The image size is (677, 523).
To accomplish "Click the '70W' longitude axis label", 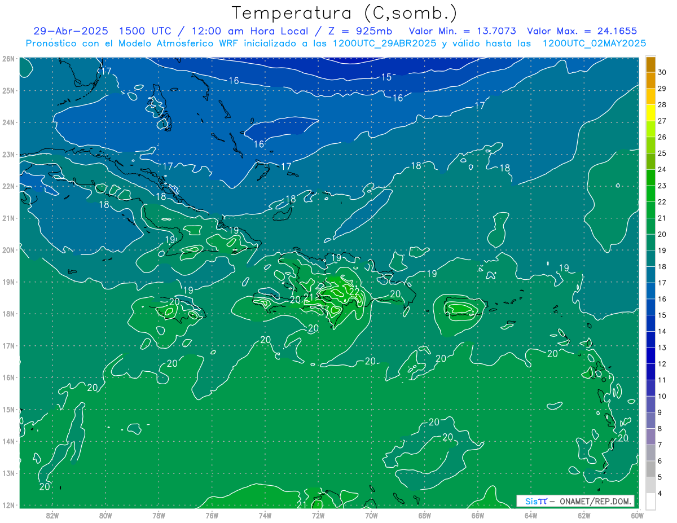I will 371,515.
